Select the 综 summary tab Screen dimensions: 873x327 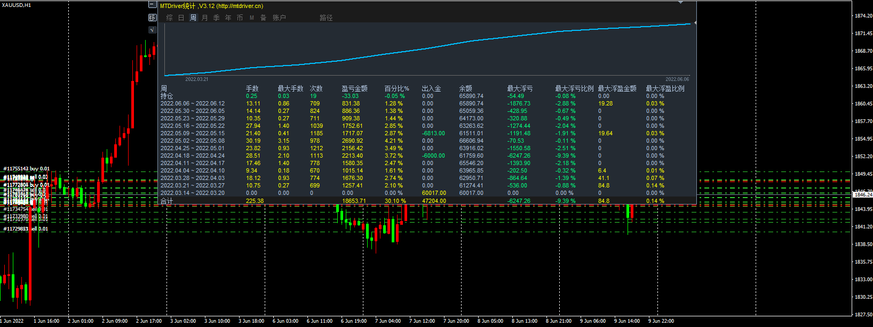point(170,18)
